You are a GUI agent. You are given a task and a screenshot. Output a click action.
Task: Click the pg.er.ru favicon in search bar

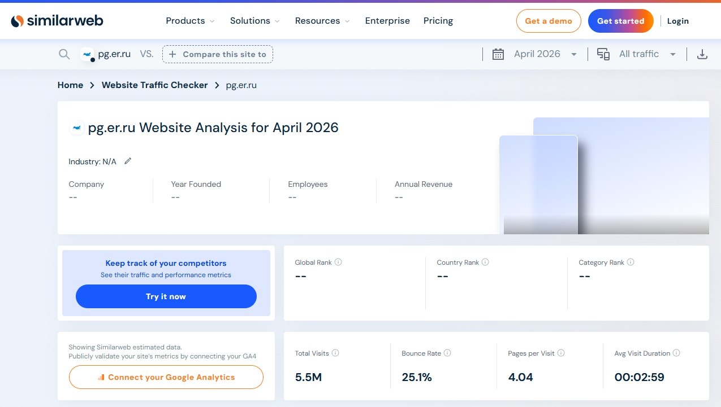tap(87, 54)
